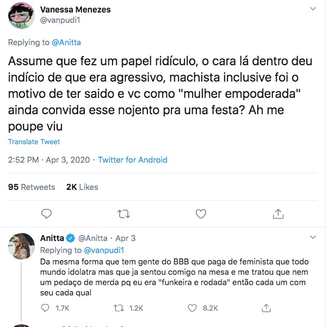328x327 pixels.
Task: Open Vanessa Menezes' profile picture
Action: 22,16
